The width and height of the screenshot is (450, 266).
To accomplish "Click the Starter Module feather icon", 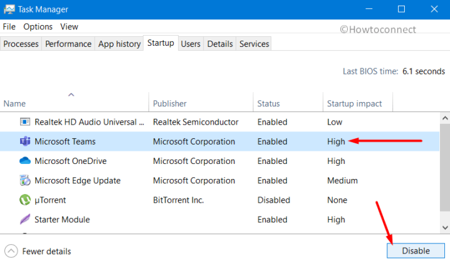I will tap(25, 219).
